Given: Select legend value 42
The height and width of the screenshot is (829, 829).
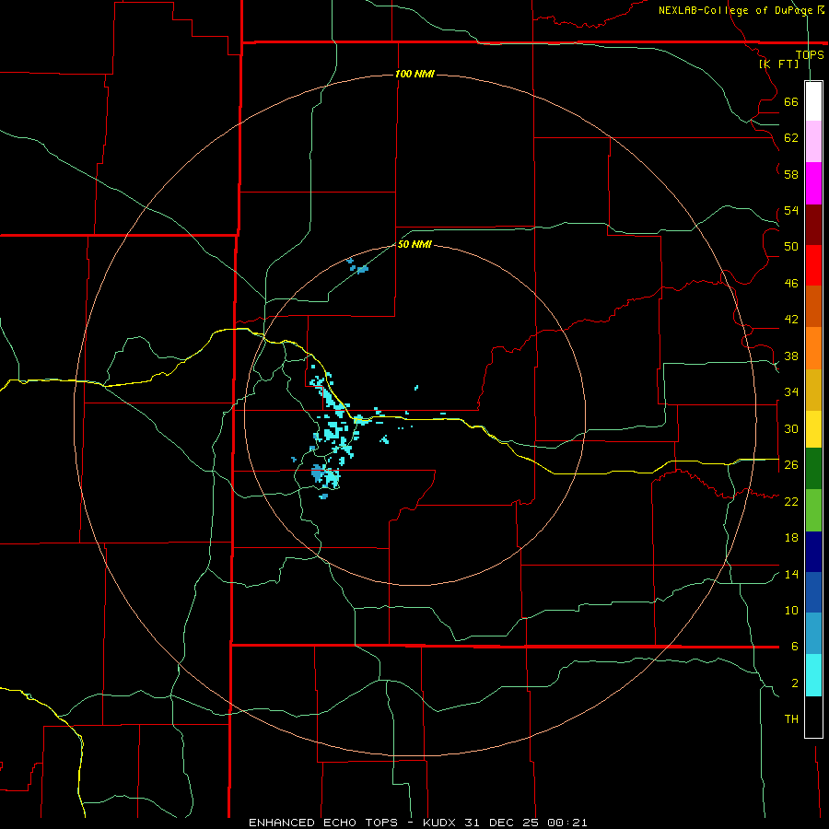Looking at the screenshot, I should 791,320.
